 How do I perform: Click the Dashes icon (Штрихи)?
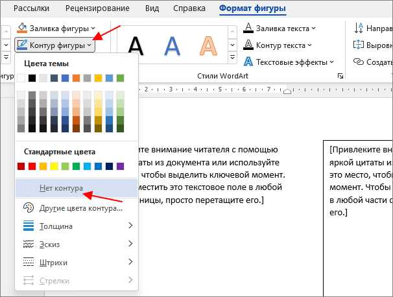click(x=29, y=262)
